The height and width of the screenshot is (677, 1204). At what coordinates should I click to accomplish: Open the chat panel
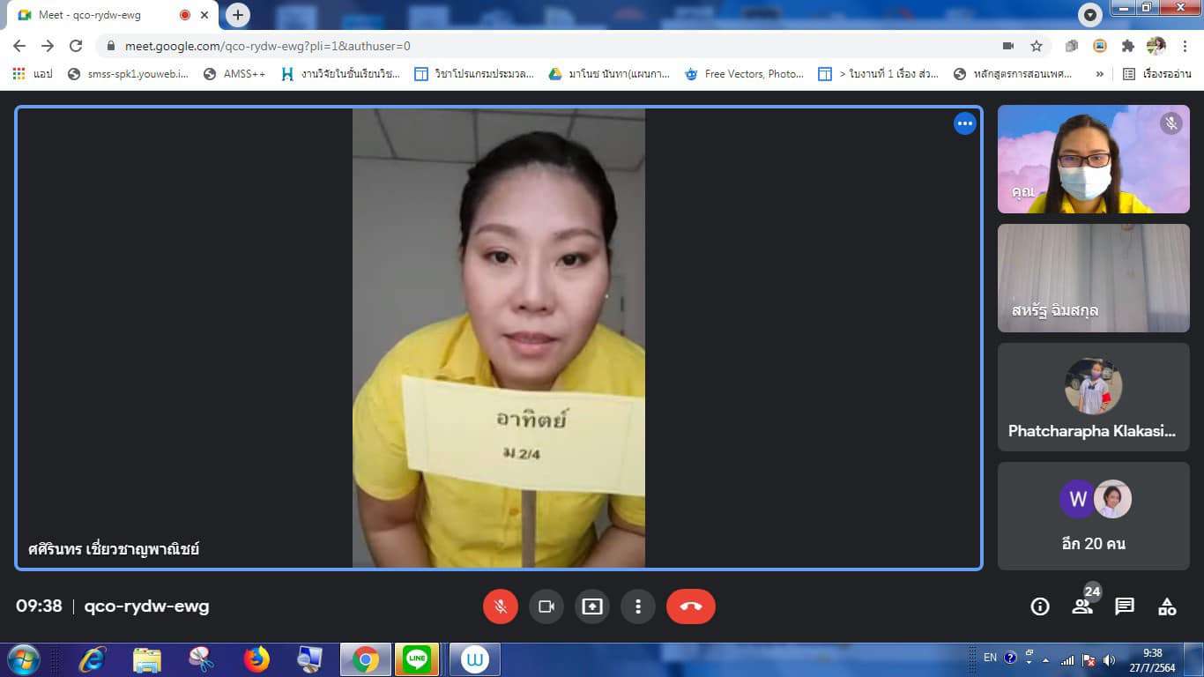click(x=1125, y=606)
